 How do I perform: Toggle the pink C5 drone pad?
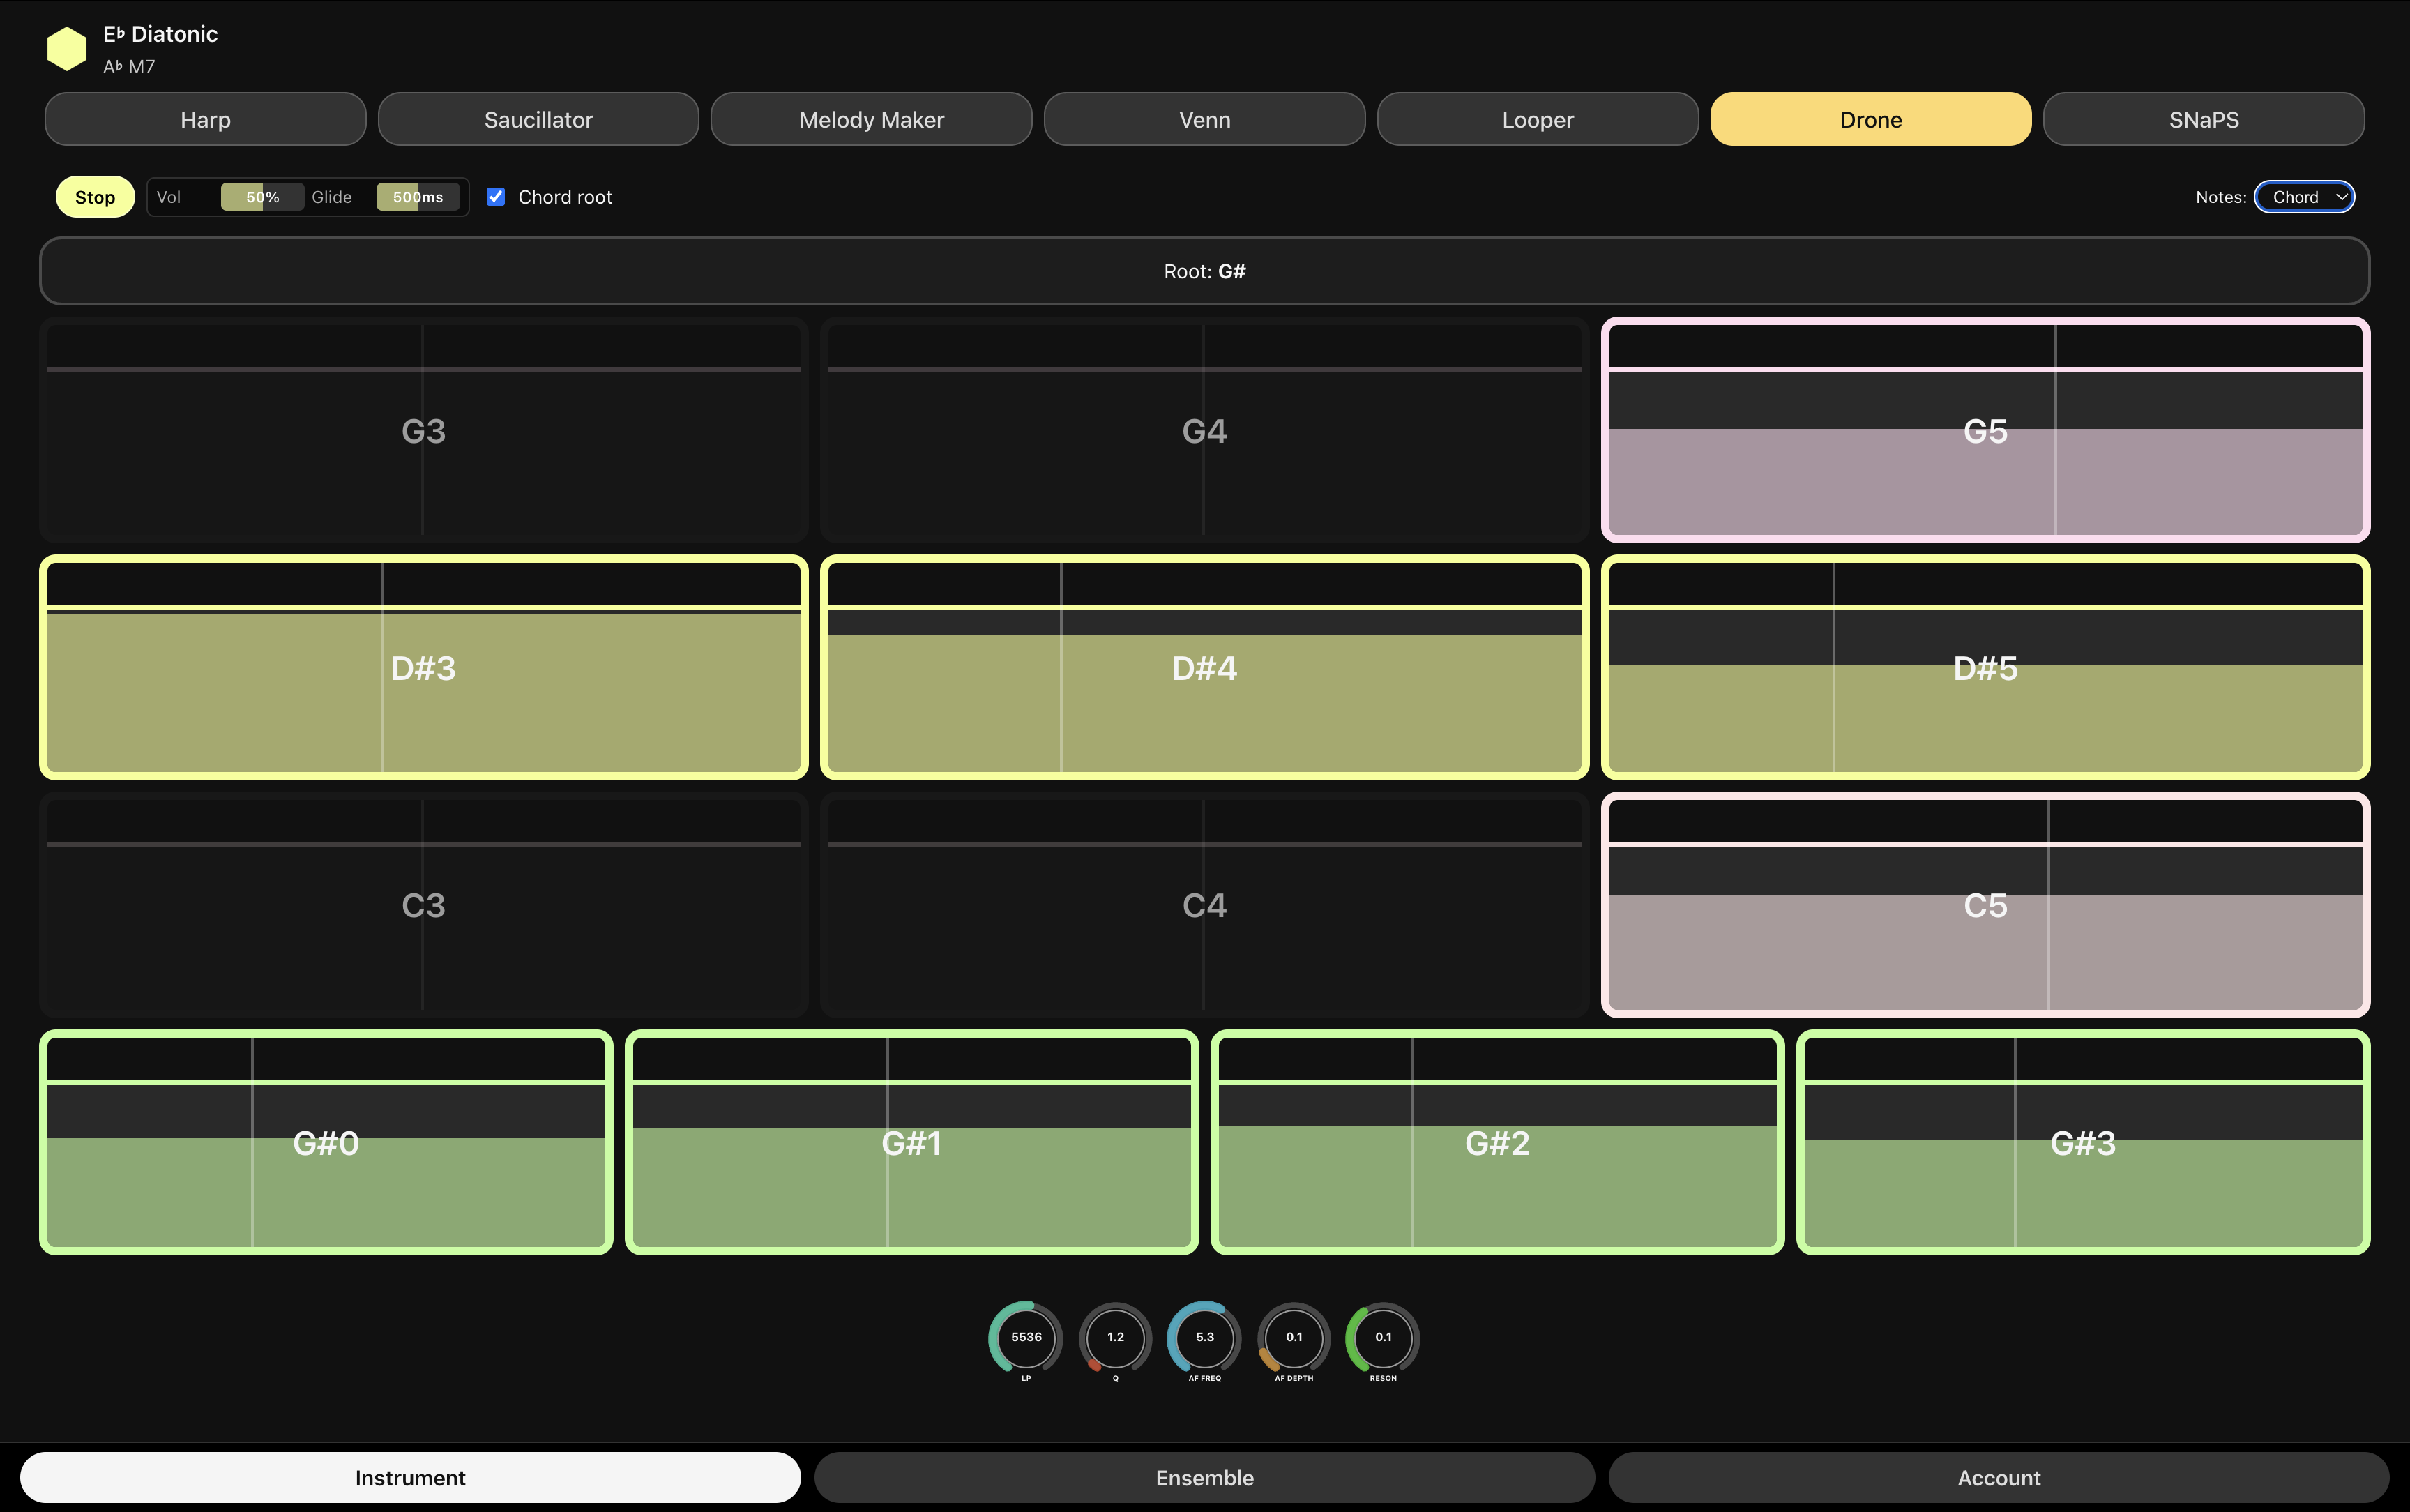click(1985, 905)
